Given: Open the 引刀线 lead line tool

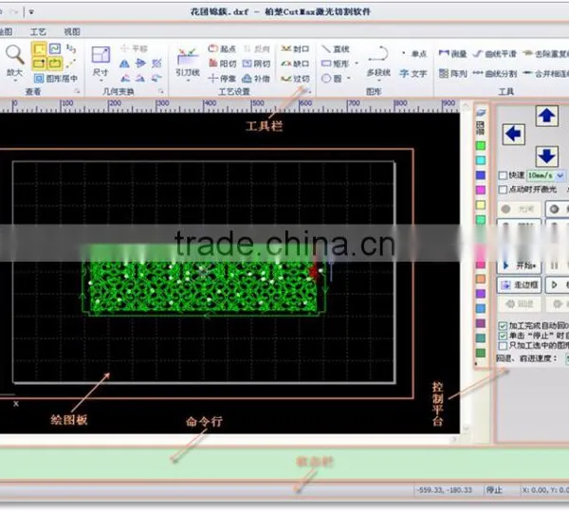Looking at the screenshot, I should point(188,62).
